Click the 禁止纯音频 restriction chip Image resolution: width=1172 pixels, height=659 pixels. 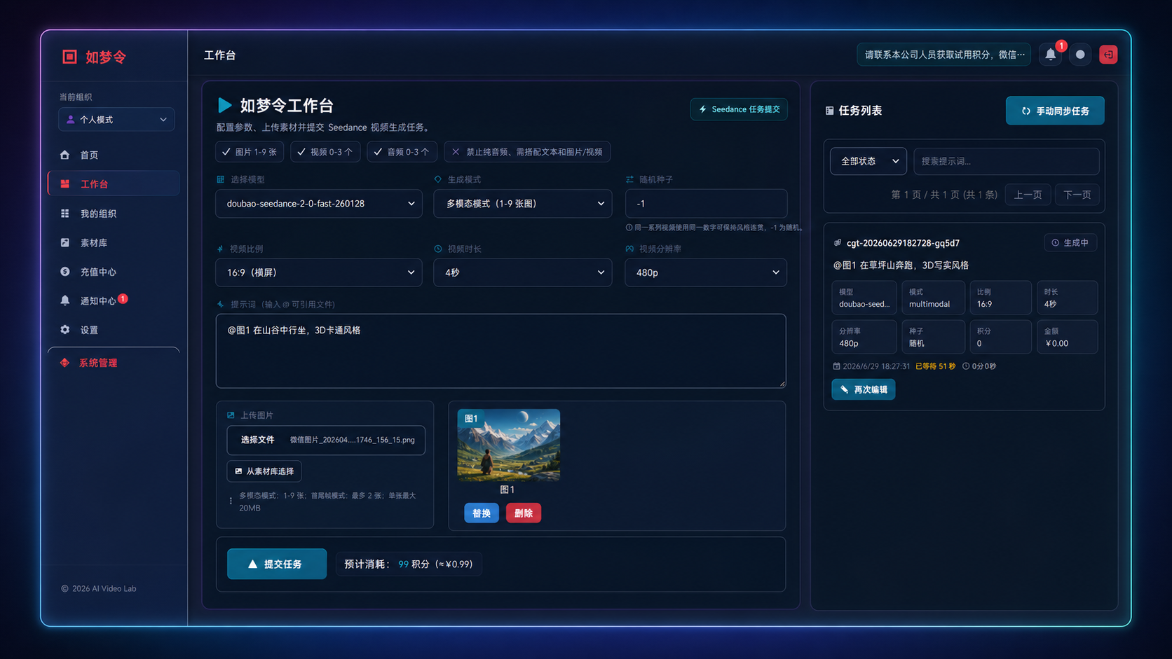[x=527, y=152]
